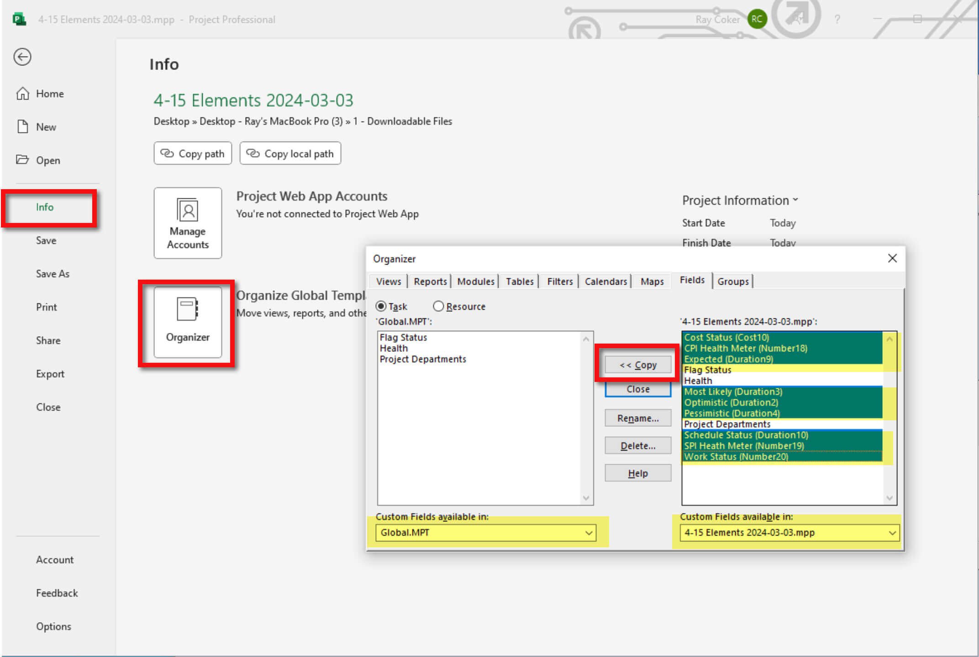Click the link icon on Copy path

pyautogui.click(x=167, y=153)
